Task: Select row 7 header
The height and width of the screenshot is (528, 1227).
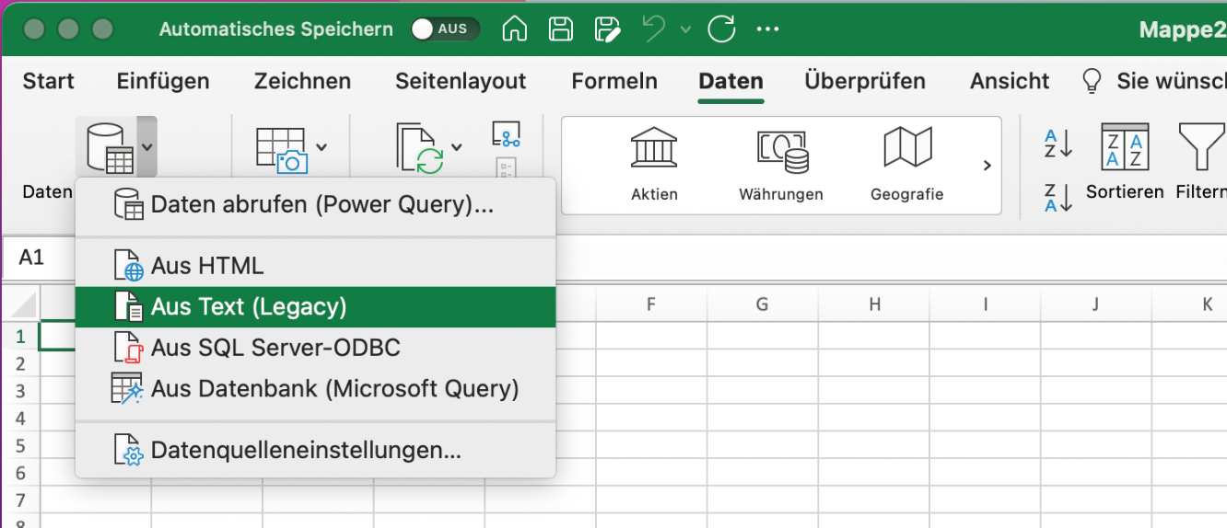Action: pos(20,502)
